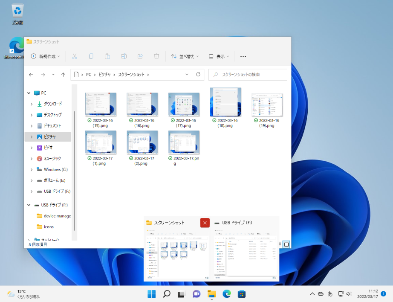
Task: Open the weather widget on taskbar
Action: (x=23, y=294)
